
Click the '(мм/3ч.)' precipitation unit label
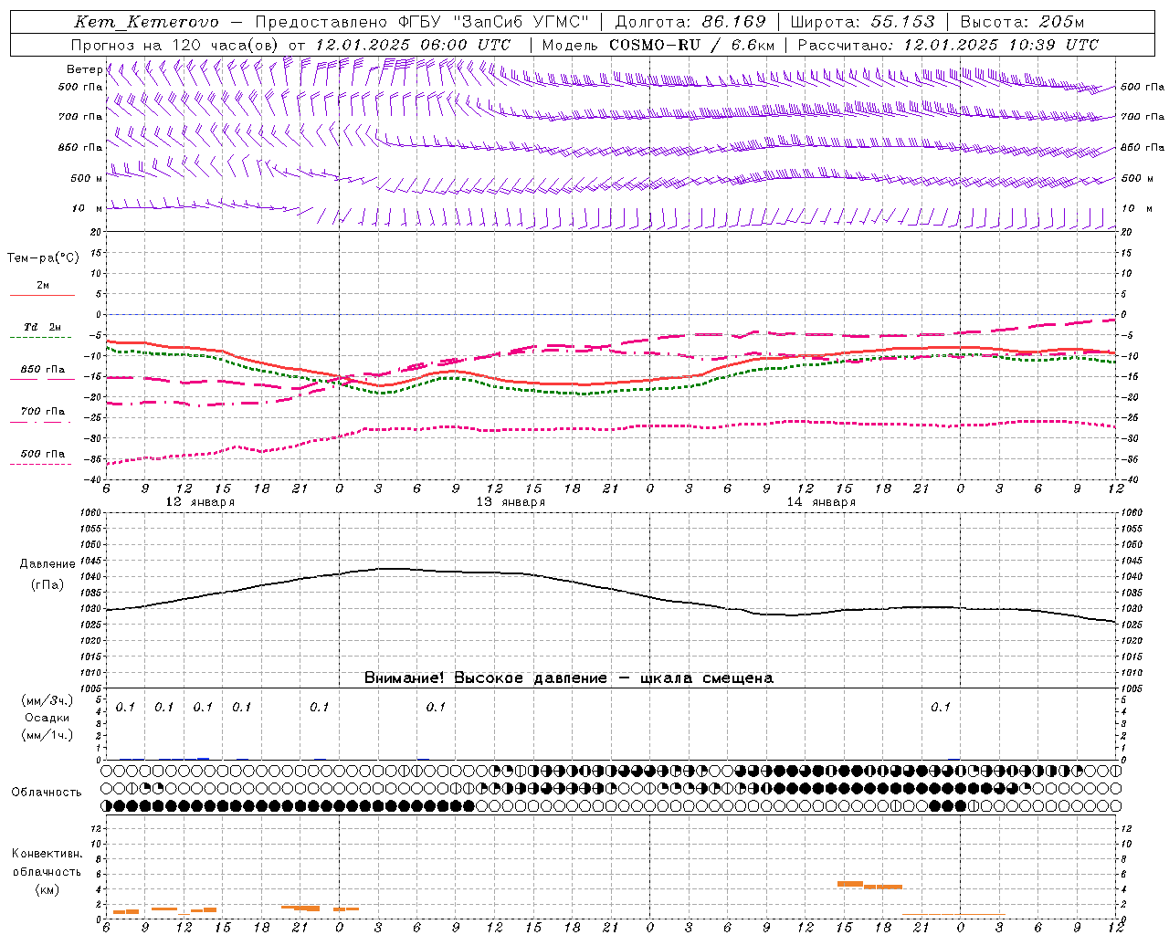pos(47,700)
